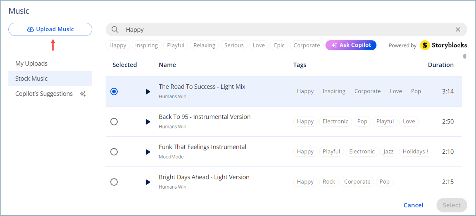Click the Upload Music button
The image size is (476, 216).
(x=50, y=29)
